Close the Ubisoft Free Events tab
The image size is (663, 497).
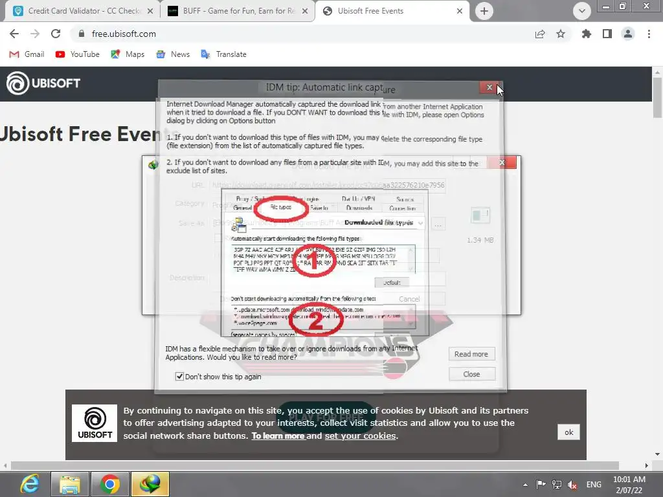[x=460, y=11]
